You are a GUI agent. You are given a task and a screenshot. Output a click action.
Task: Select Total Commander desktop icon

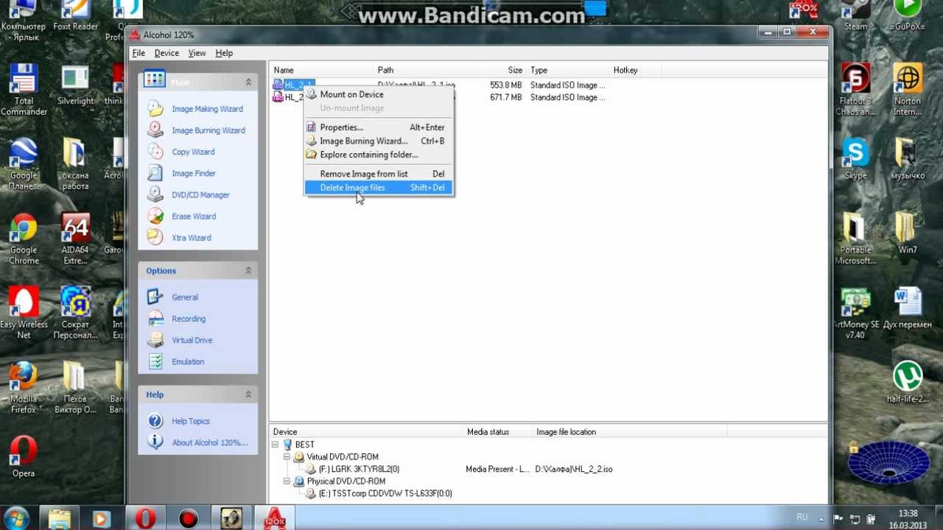24,90
